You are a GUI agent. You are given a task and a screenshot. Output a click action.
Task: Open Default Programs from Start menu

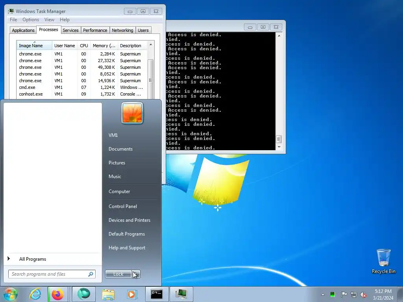tap(127, 234)
